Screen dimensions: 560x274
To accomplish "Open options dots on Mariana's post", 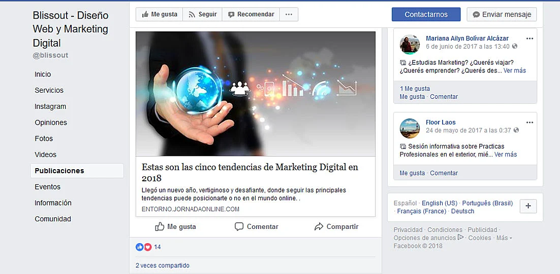I will click(530, 38).
